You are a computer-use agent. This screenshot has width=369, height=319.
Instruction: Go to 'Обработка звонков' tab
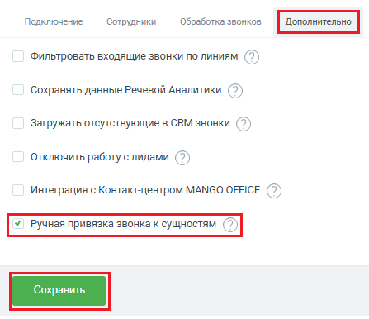click(220, 21)
